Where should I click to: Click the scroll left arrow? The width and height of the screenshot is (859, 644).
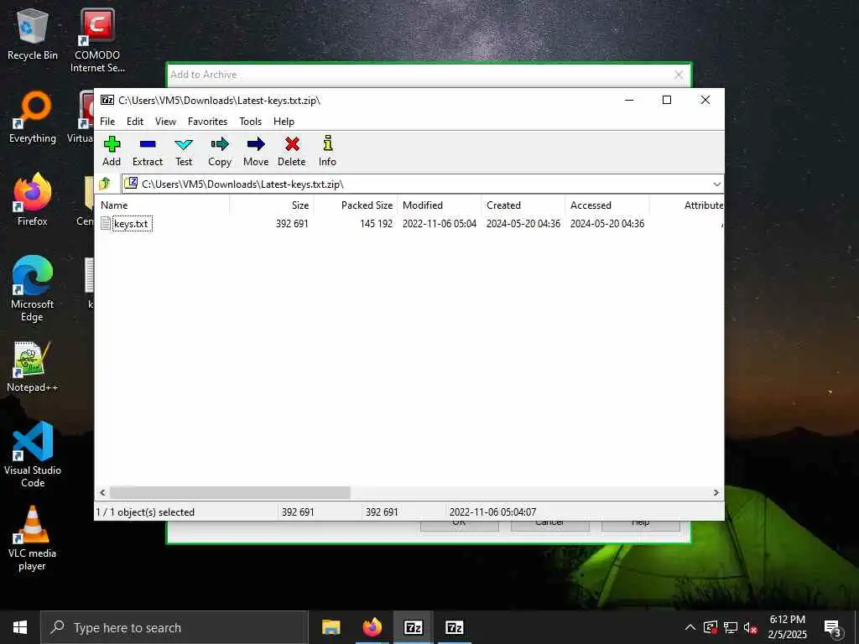pyautogui.click(x=102, y=492)
